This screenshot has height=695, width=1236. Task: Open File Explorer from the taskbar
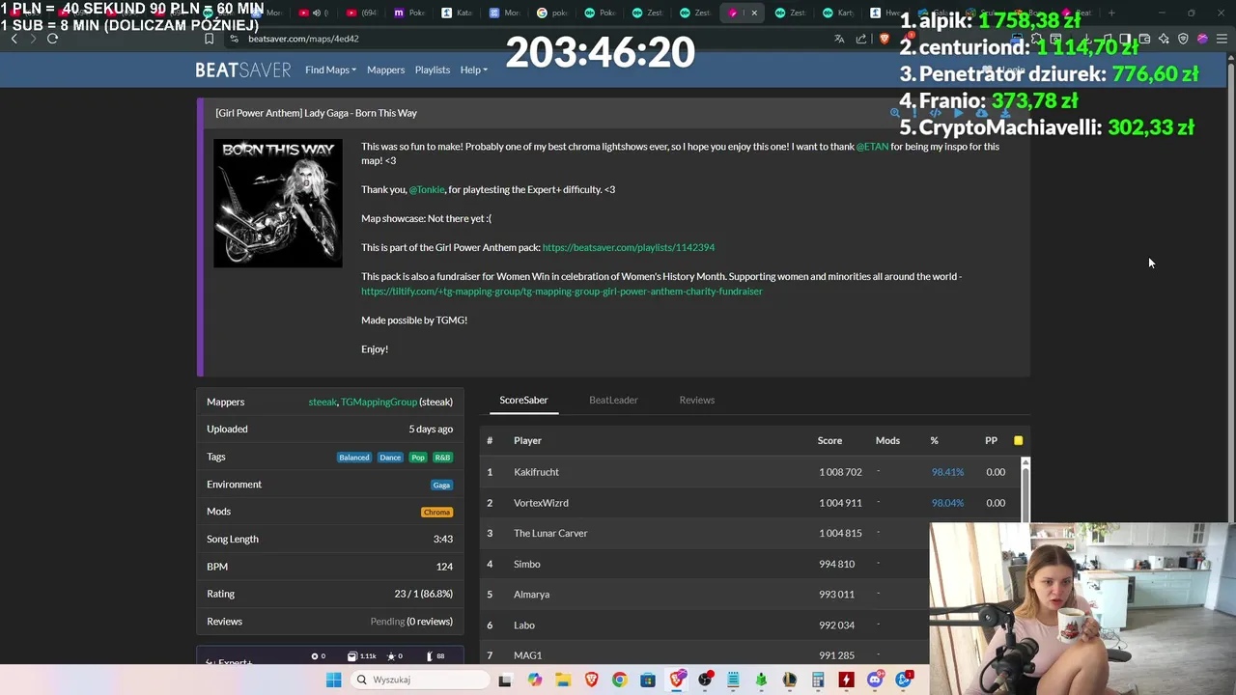[x=563, y=680]
